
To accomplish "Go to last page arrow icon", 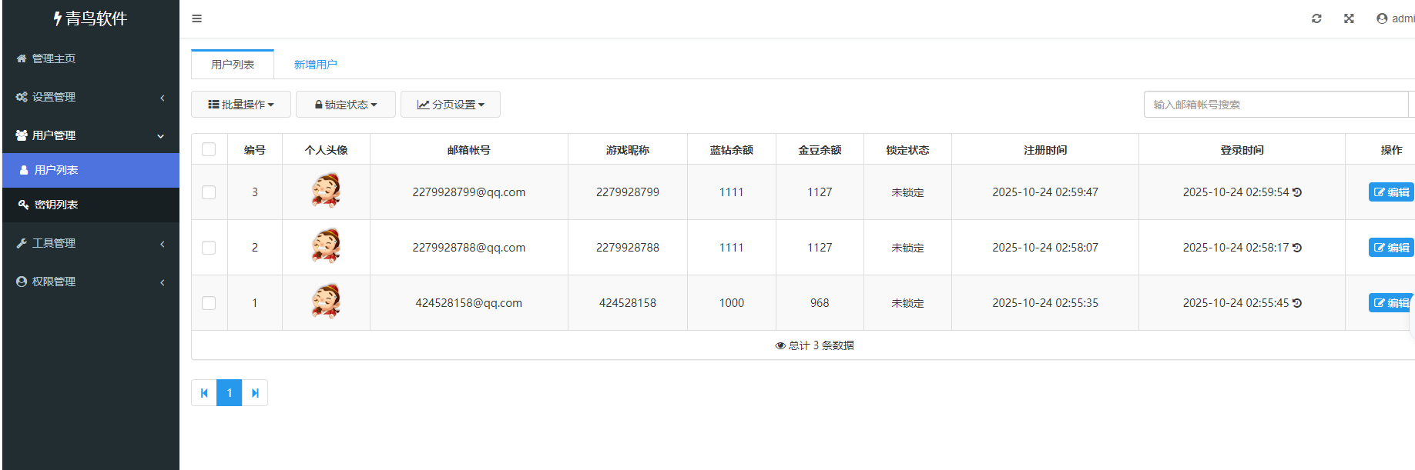I will click(255, 393).
